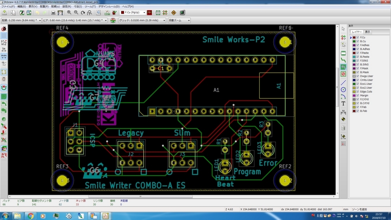Image resolution: width=391 pixels, height=220 pixels.
Task: Switch to the 表示 tab in layers panel
Action: (368, 32)
